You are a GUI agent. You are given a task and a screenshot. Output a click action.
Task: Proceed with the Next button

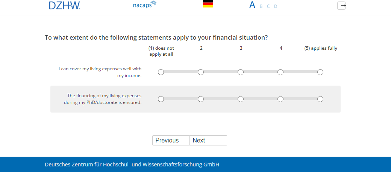(208, 140)
